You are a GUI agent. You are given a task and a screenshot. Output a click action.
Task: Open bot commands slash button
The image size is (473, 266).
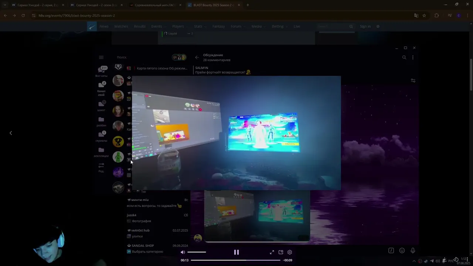(x=391, y=250)
